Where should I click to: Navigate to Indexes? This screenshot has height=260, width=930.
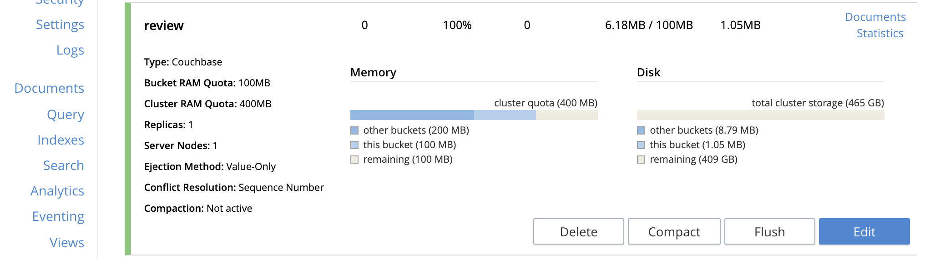[61, 140]
